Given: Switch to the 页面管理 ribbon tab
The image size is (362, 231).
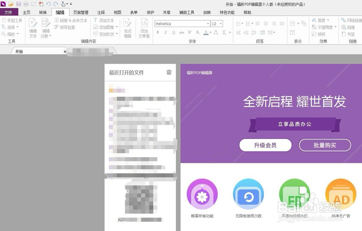Looking at the screenshot, I should click(x=80, y=12).
